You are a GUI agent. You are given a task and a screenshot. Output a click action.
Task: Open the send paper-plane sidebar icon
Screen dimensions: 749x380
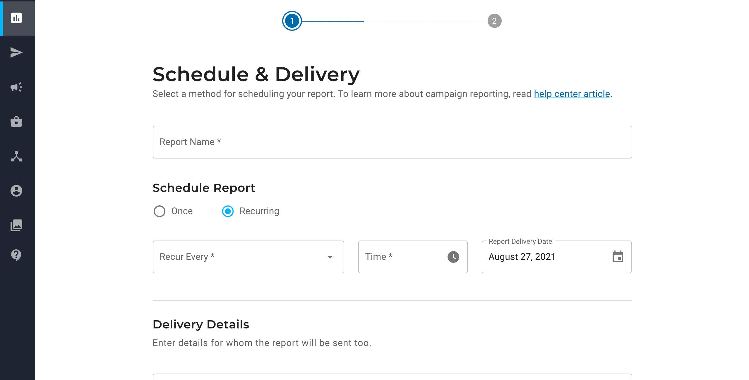tap(16, 52)
